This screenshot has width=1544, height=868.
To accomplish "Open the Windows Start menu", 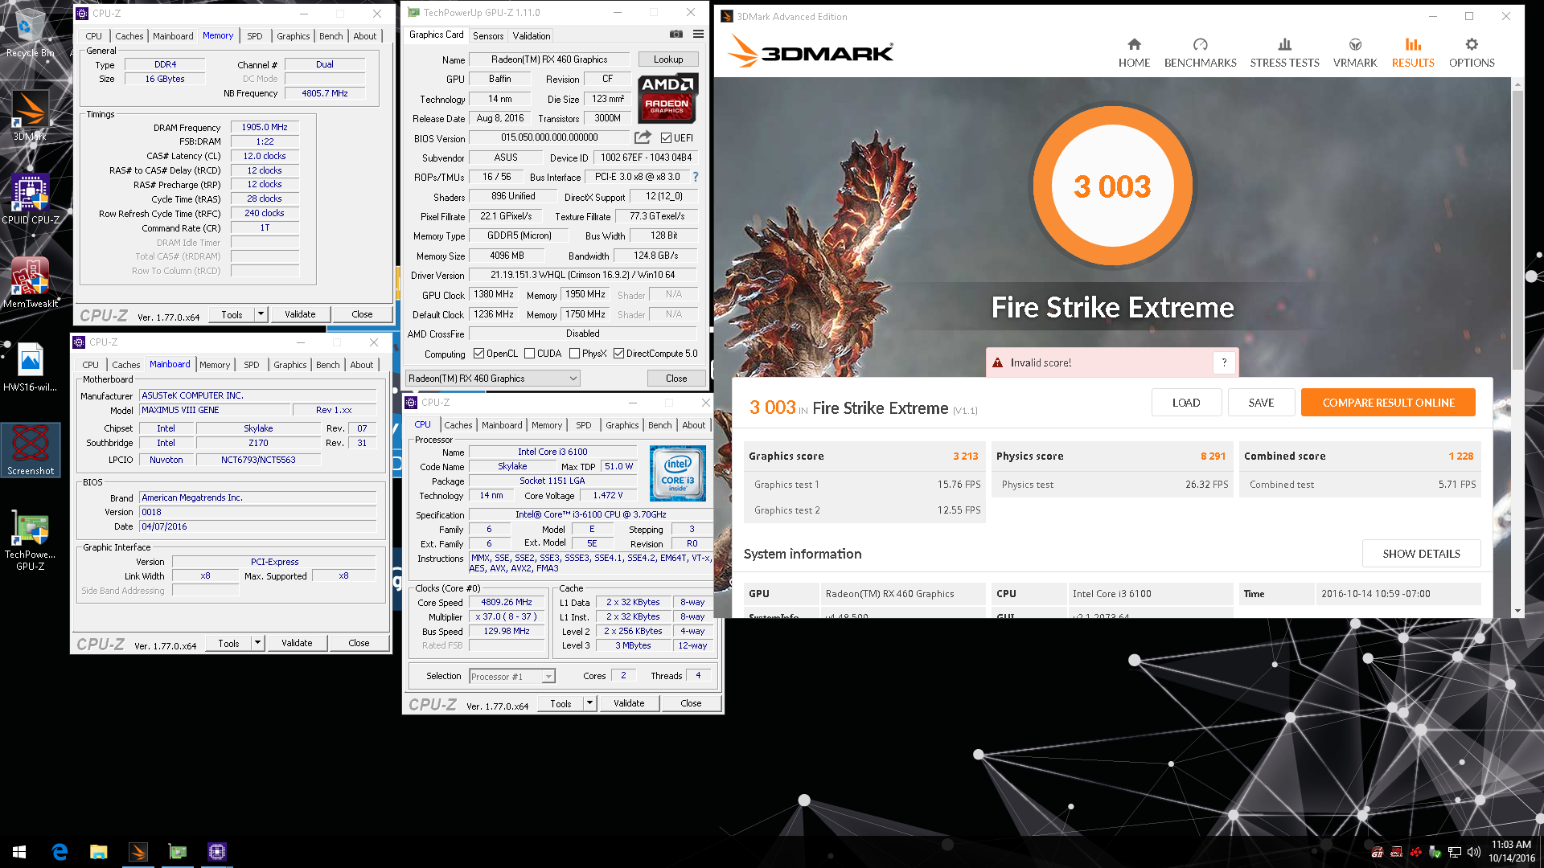I will click(19, 852).
